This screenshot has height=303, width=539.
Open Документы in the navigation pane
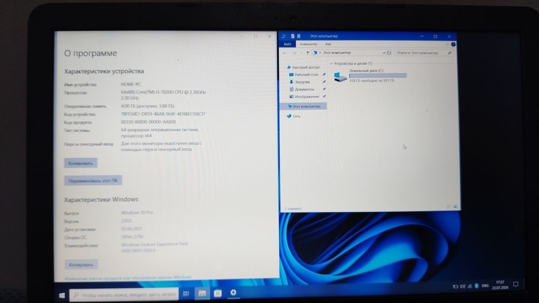tap(301, 89)
